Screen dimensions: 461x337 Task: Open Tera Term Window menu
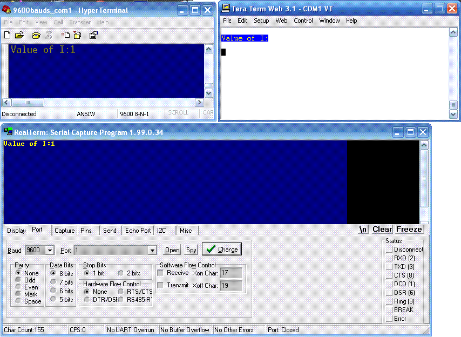click(330, 21)
